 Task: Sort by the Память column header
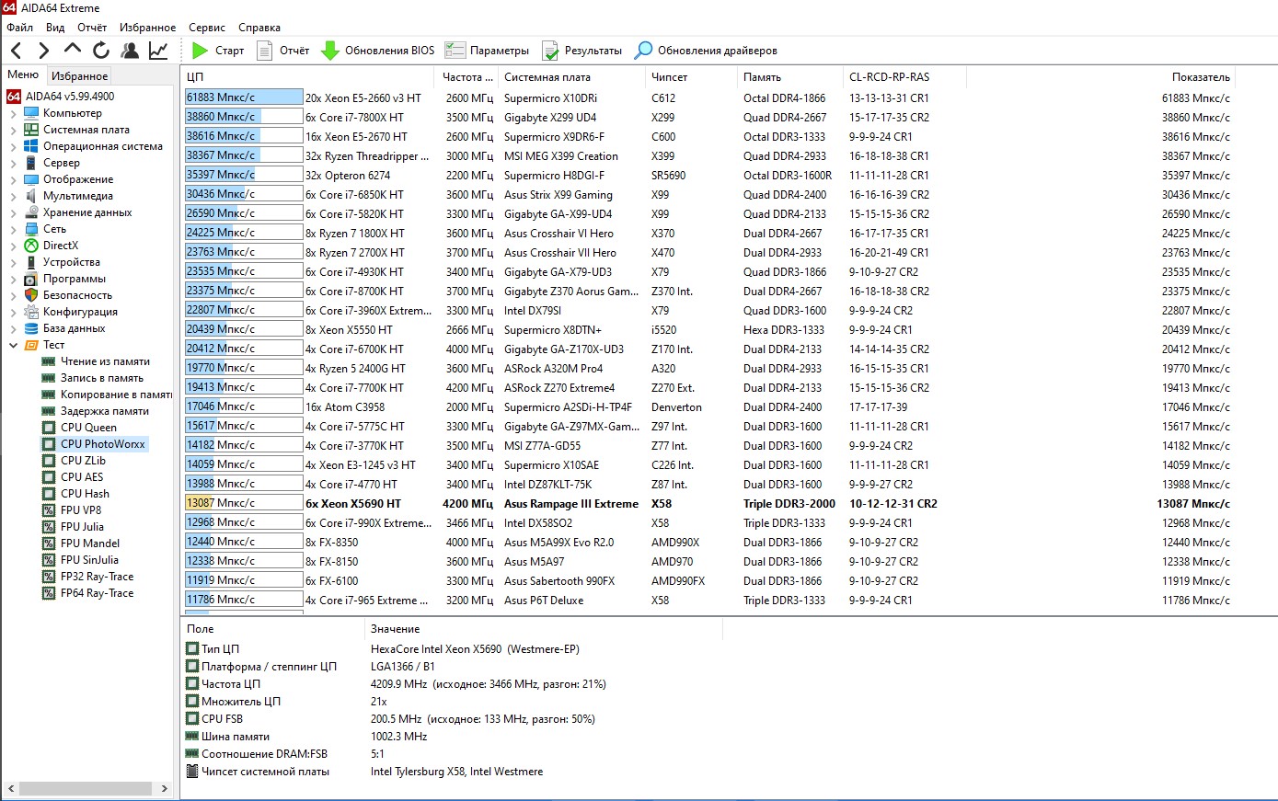(790, 77)
